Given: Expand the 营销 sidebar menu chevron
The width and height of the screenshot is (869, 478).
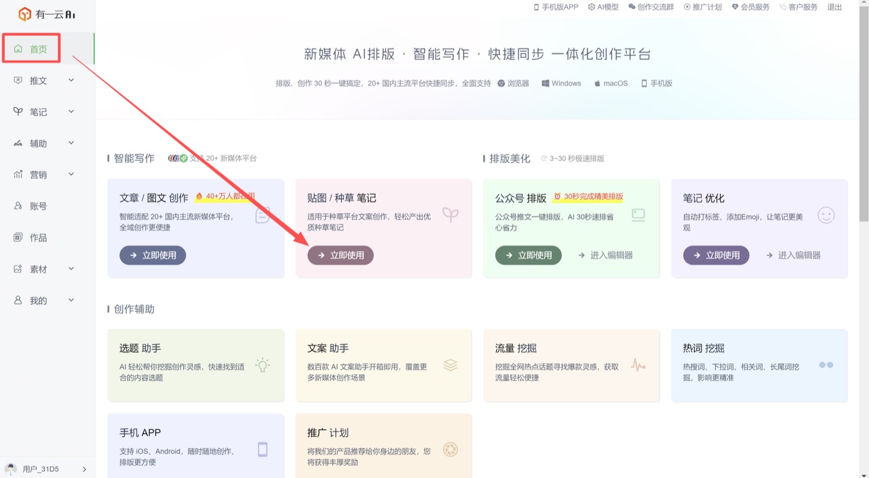Looking at the screenshot, I should pos(71,174).
